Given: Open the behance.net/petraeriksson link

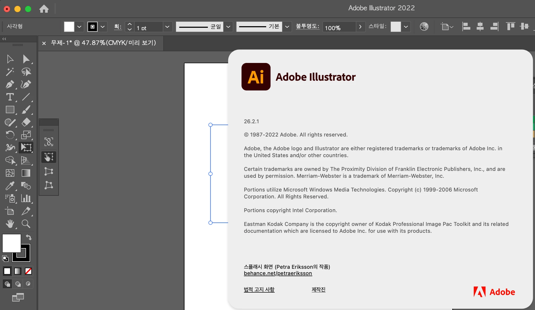Looking at the screenshot, I should point(278,273).
